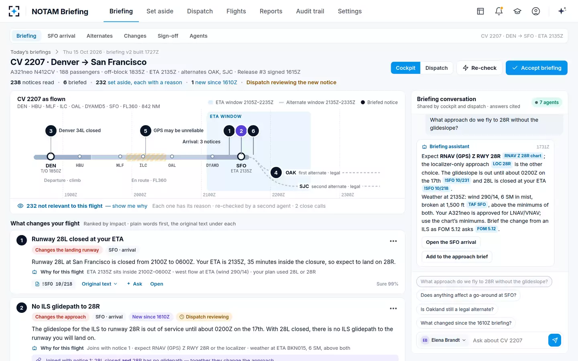Screen dimensions: 578x361
Task: Expand 'show me why' for irrelevant notices
Action: click(130, 206)
